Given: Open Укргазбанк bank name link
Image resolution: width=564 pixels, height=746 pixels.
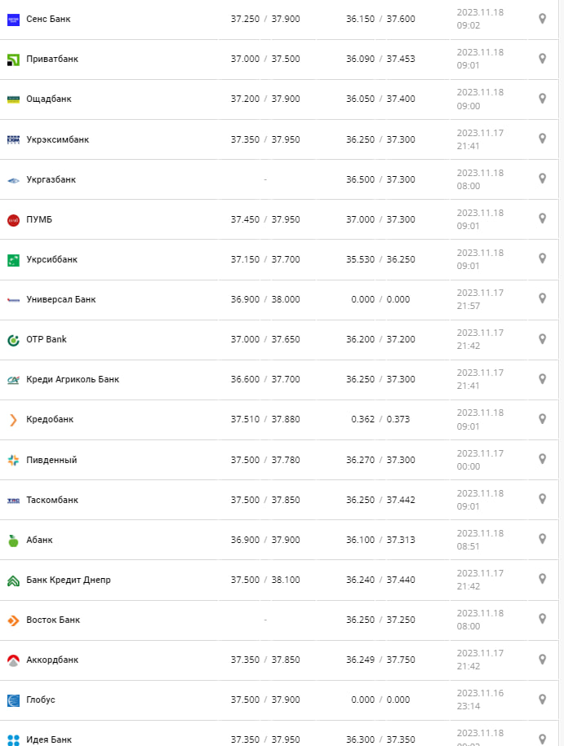Looking at the screenshot, I should coord(51,179).
